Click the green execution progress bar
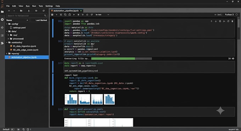 click(x=113, y=59)
